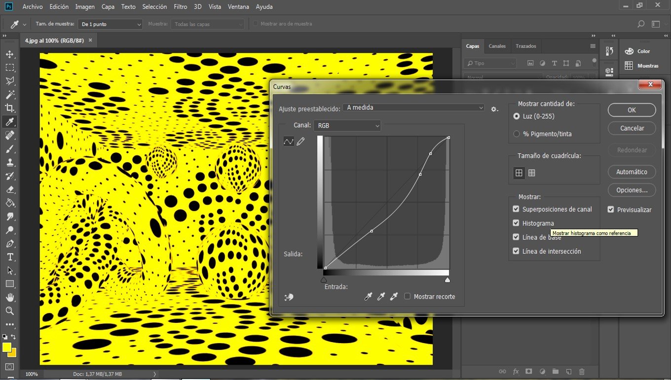Click the Automático button
Screen dimensions: 671x380
click(x=632, y=172)
